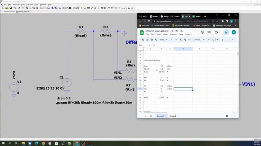The image size is (261, 146).
Task: Click the binoculars find icon in LTspice
Action: [x=70, y=8]
